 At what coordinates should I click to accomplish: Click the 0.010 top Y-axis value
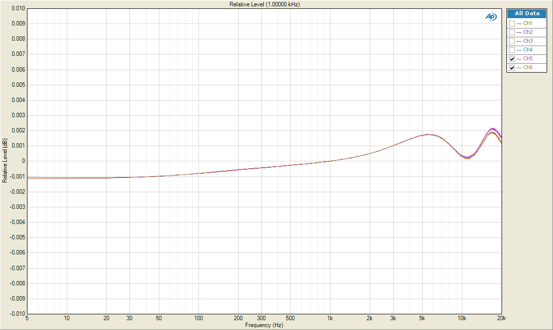point(18,8)
